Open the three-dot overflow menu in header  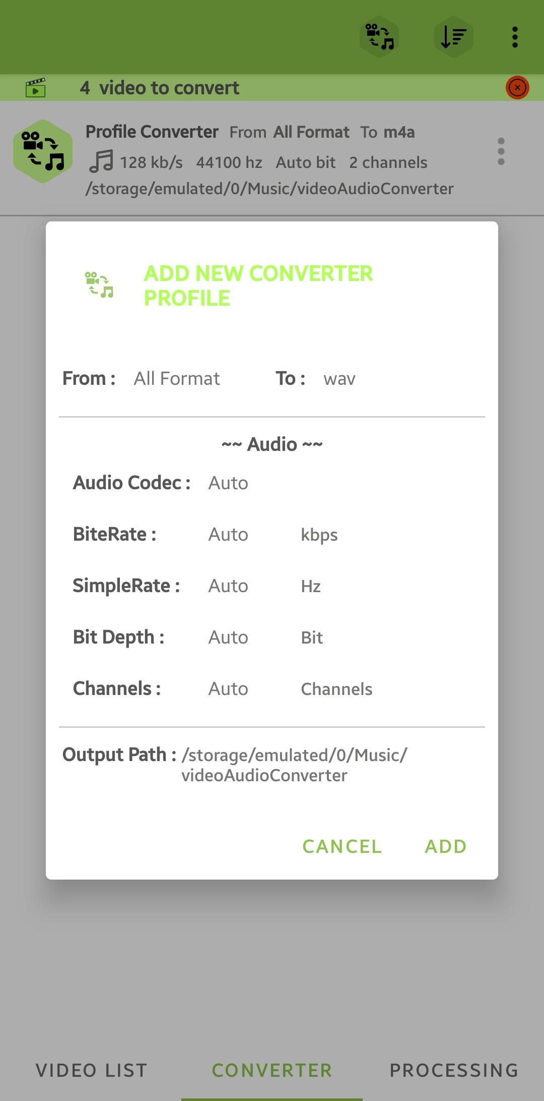[x=514, y=37]
